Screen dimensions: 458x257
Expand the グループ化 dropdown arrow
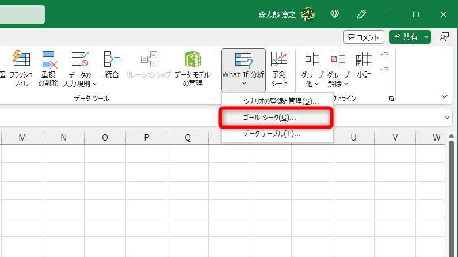(316, 84)
